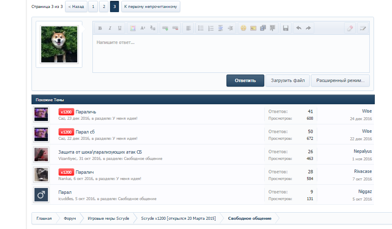Save draft with the floppy disk icon
This screenshot has height=229, width=392.
pos(286,28)
